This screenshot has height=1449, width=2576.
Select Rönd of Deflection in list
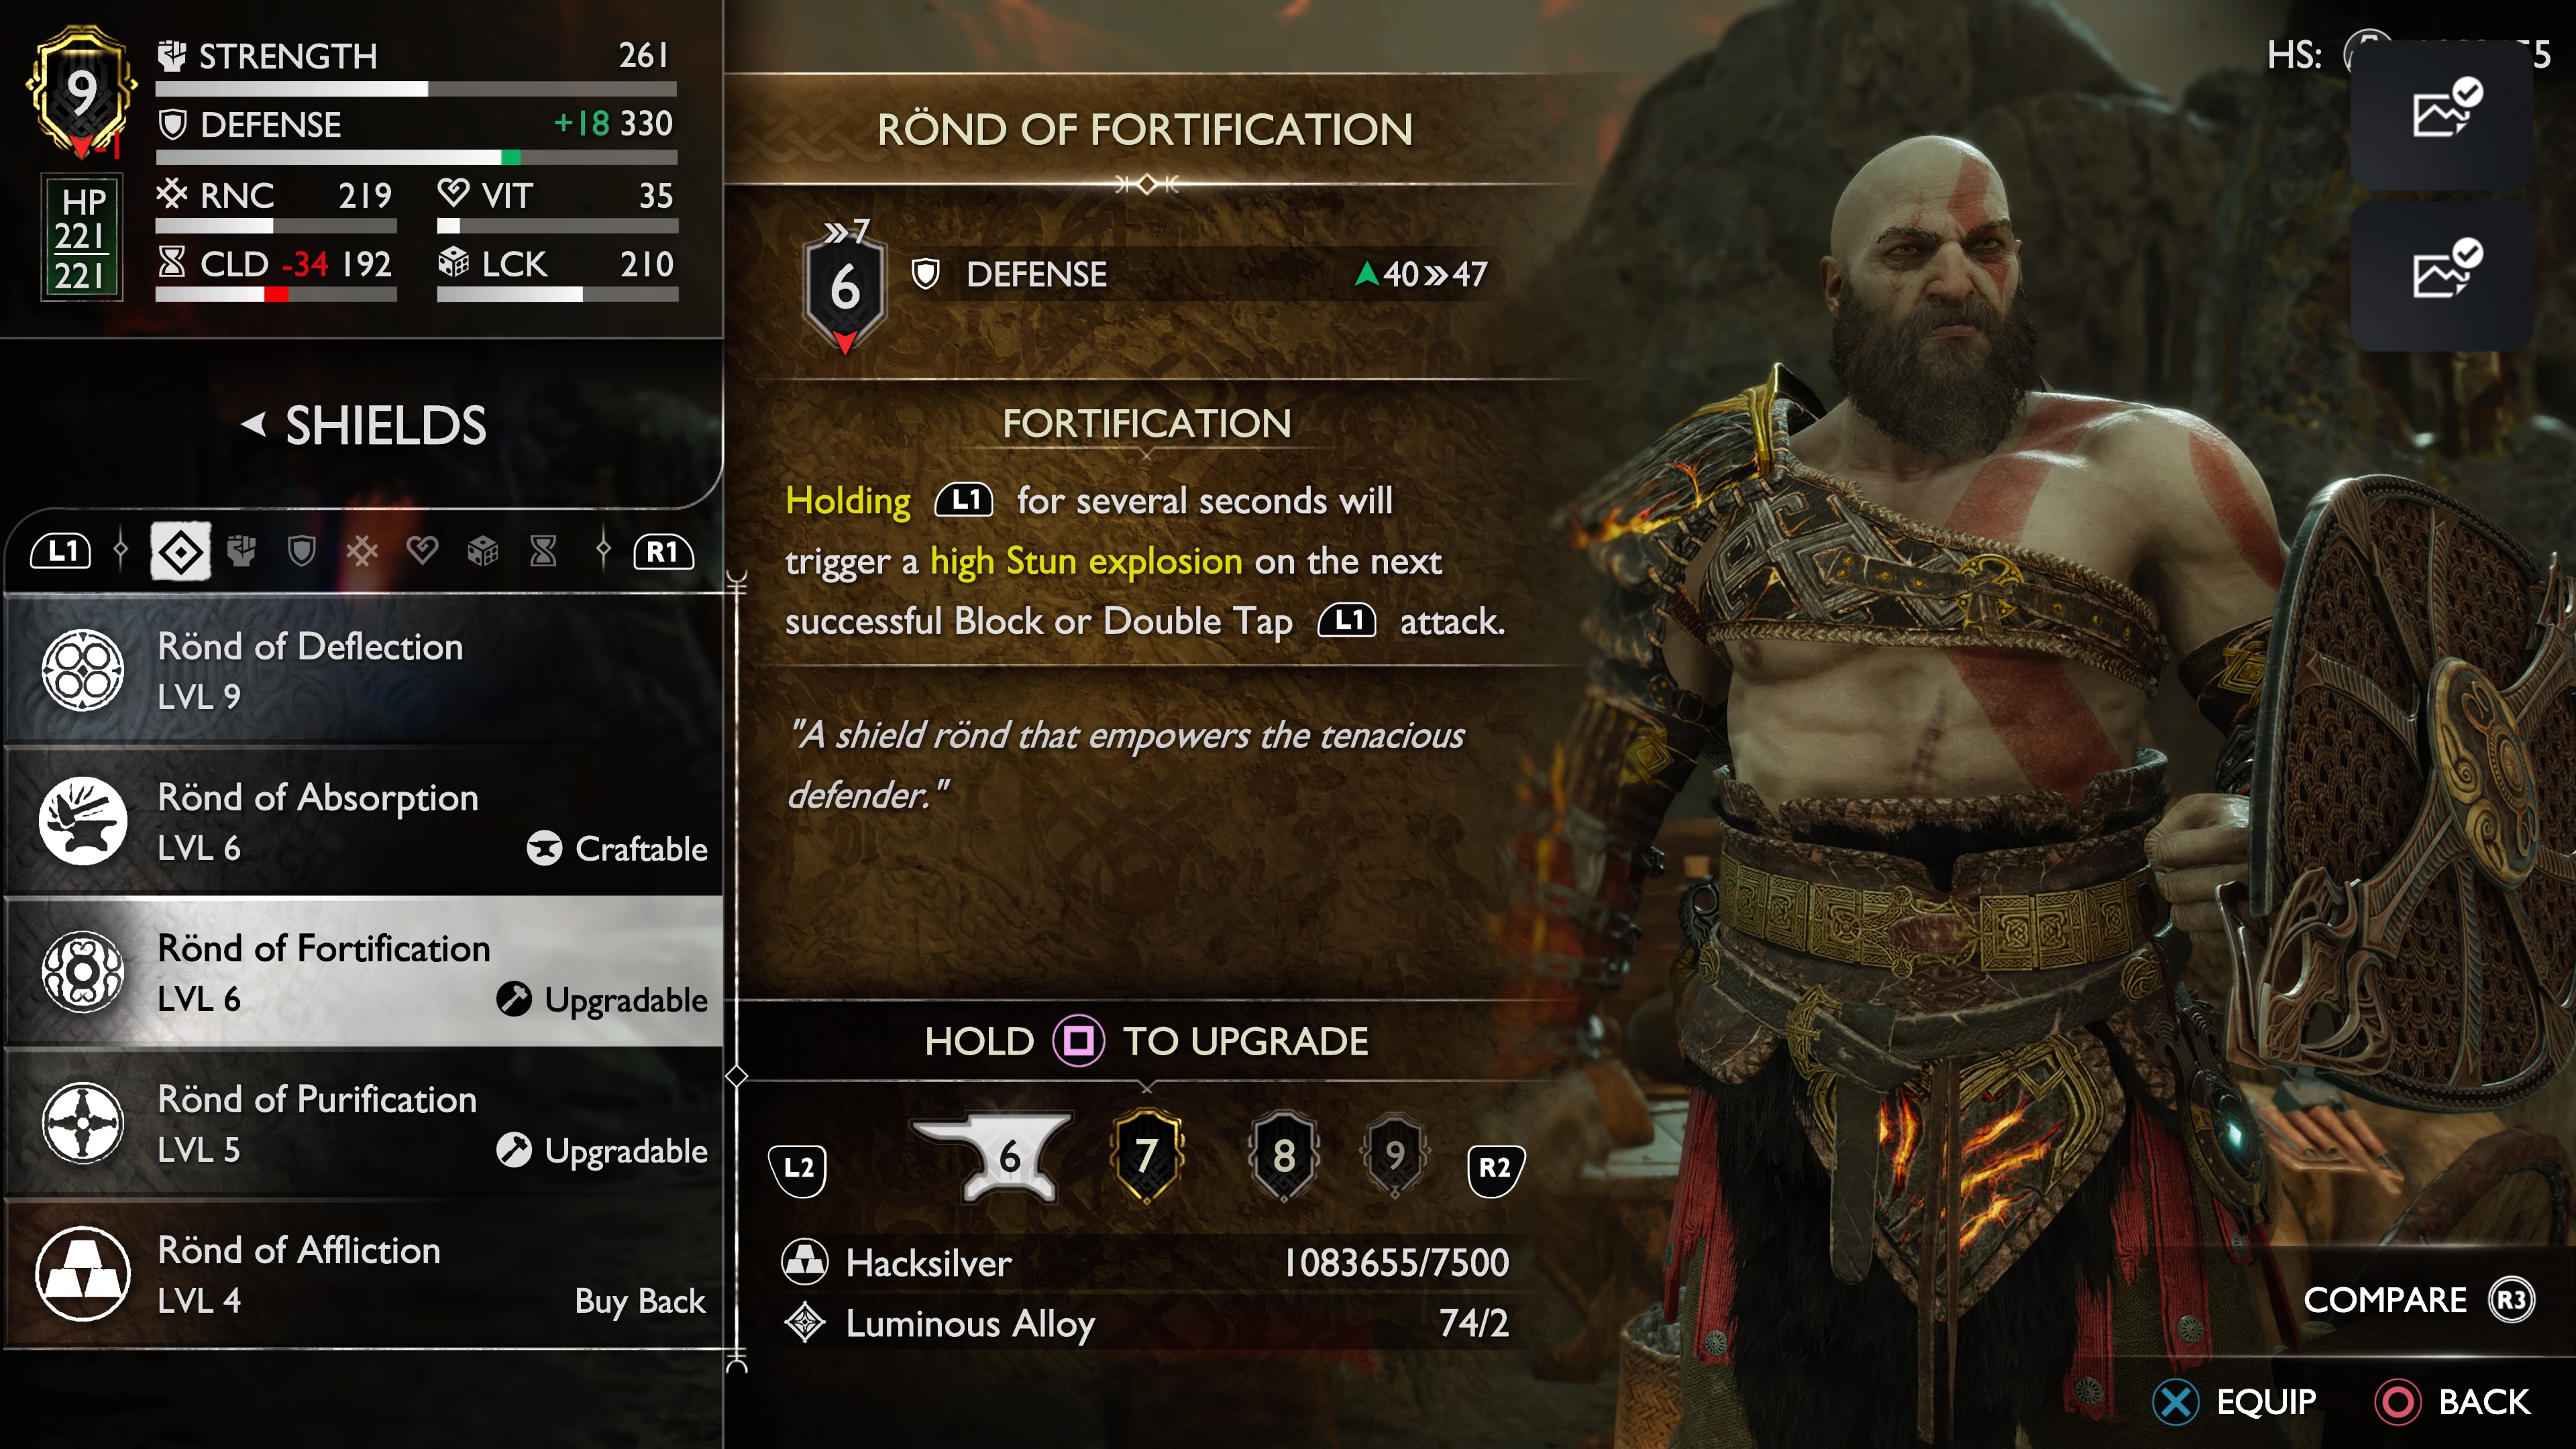click(364, 670)
